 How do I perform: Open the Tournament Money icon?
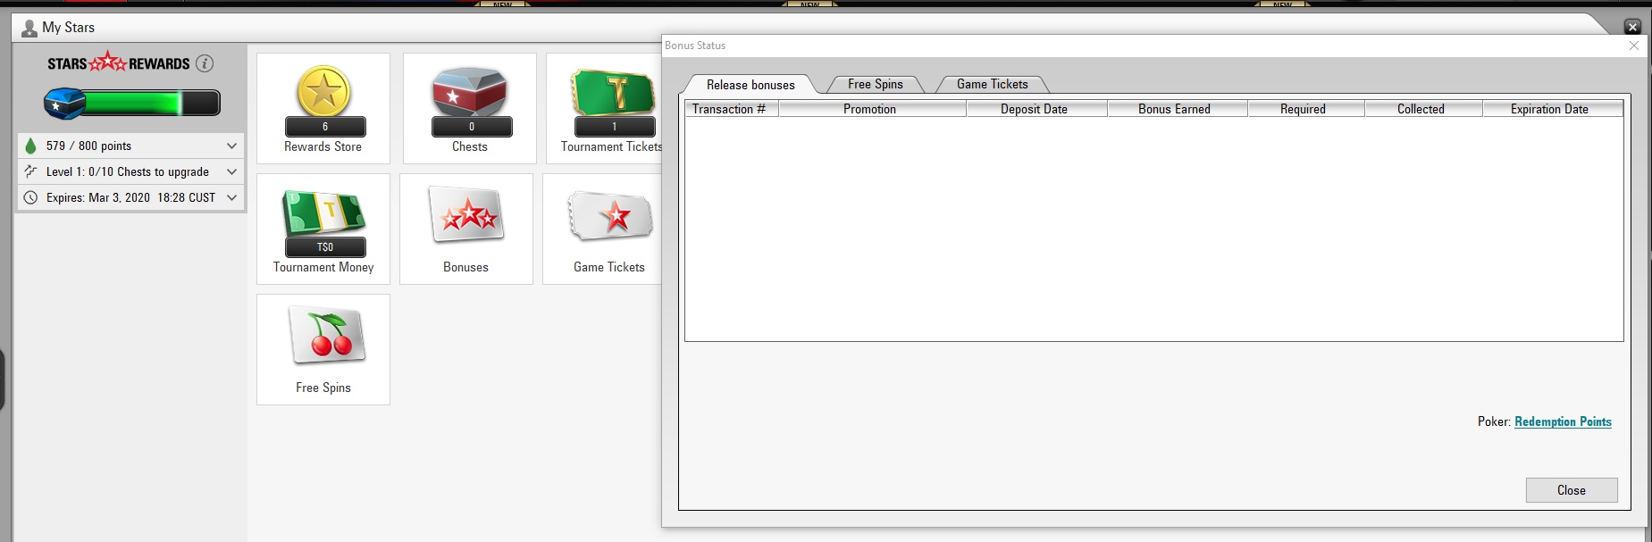click(323, 214)
